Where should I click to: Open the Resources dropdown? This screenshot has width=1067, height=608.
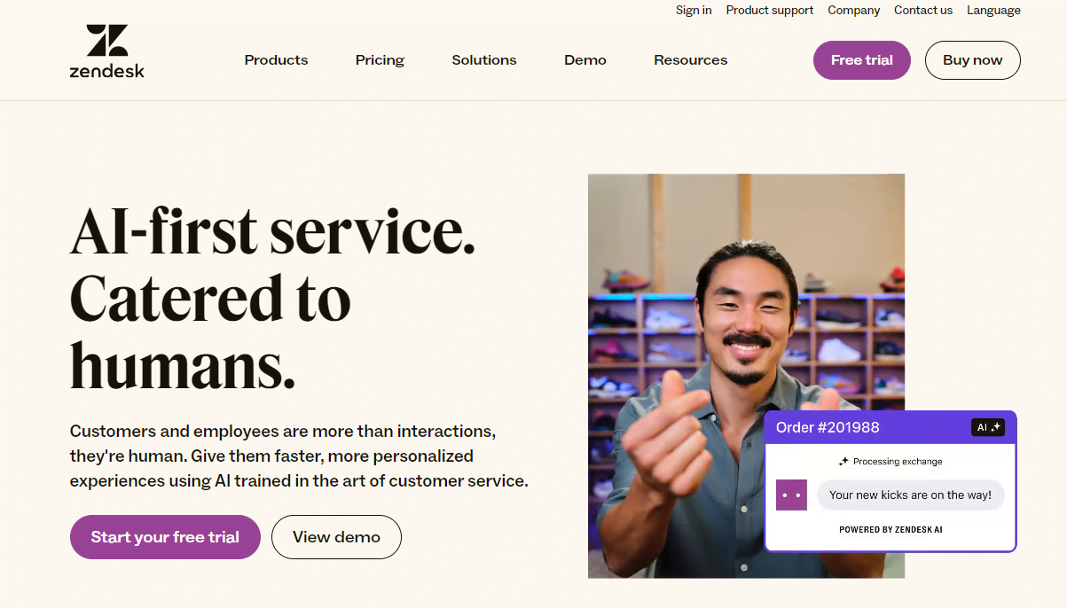(690, 60)
